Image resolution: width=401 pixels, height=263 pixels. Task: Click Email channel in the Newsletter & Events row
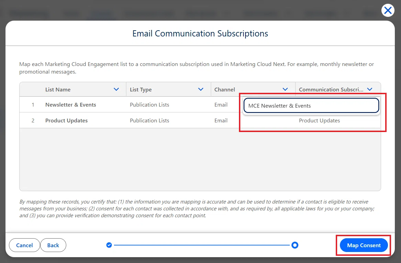tap(221, 105)
